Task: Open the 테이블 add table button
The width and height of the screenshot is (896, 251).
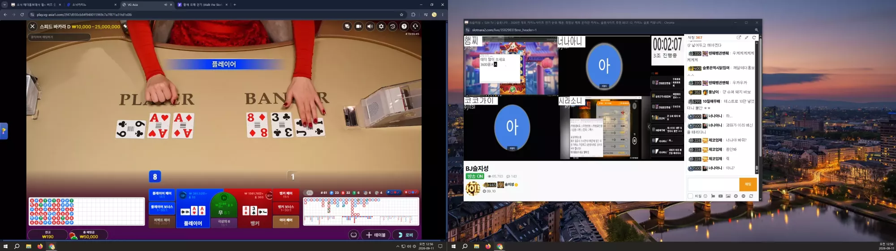Action: coord(375,235)
